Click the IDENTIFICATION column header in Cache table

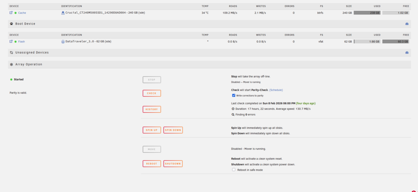[x=72, y=6]
